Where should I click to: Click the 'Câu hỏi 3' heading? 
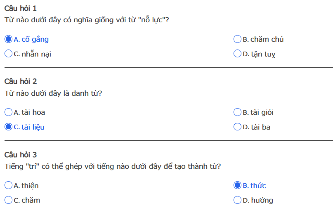[21, 155]
